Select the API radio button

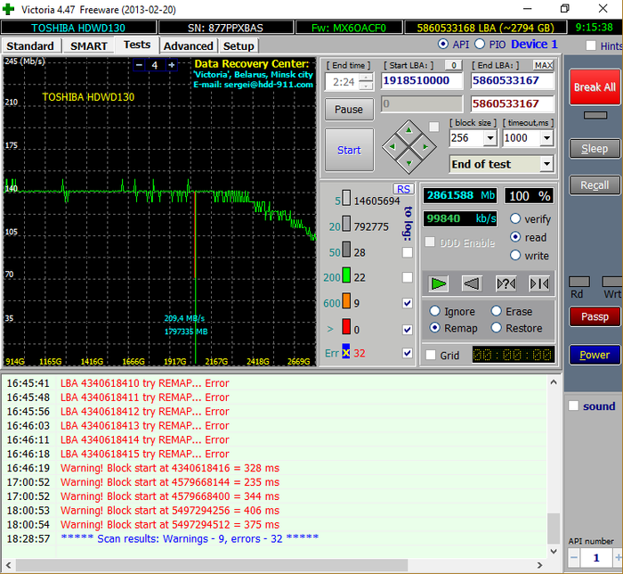click(443, 44)
